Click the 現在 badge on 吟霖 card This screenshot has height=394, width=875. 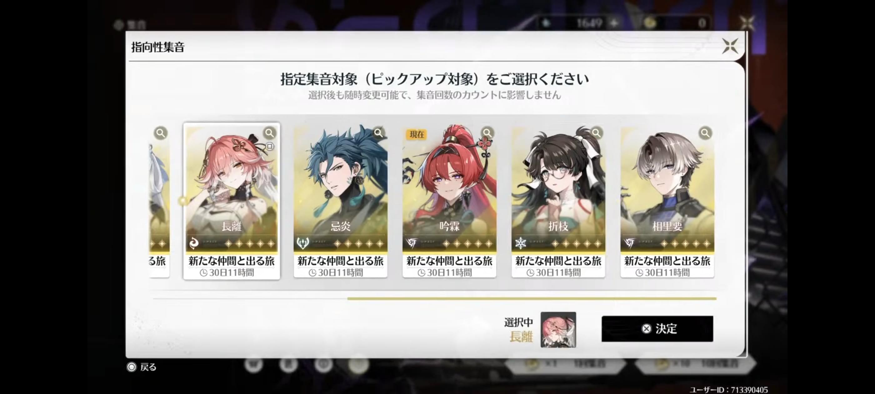(417, 135)
